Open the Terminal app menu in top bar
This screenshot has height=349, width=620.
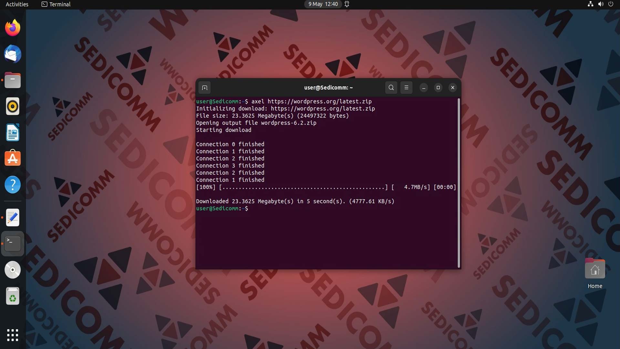pos(56,4)
